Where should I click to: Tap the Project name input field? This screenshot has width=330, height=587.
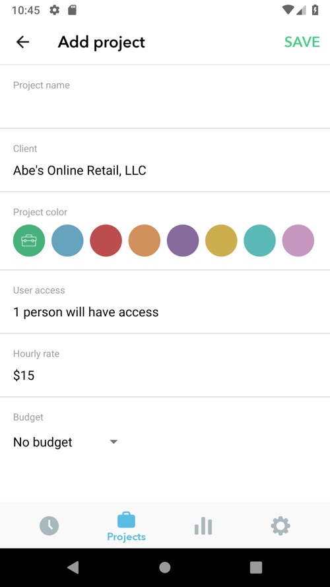165,96
